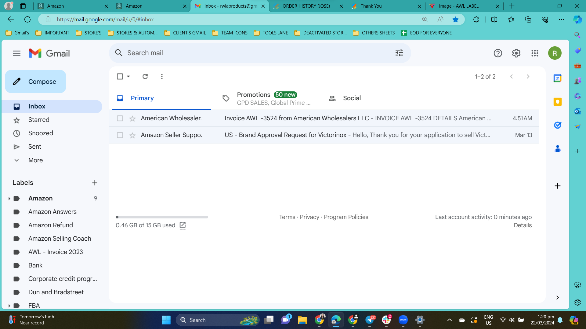
Task: Open Windows Start menu
Action: (166, 320)
